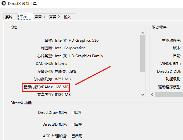Click the AGP 纹理加速 已启用 status
183x140 pixels.
point(77,136)
